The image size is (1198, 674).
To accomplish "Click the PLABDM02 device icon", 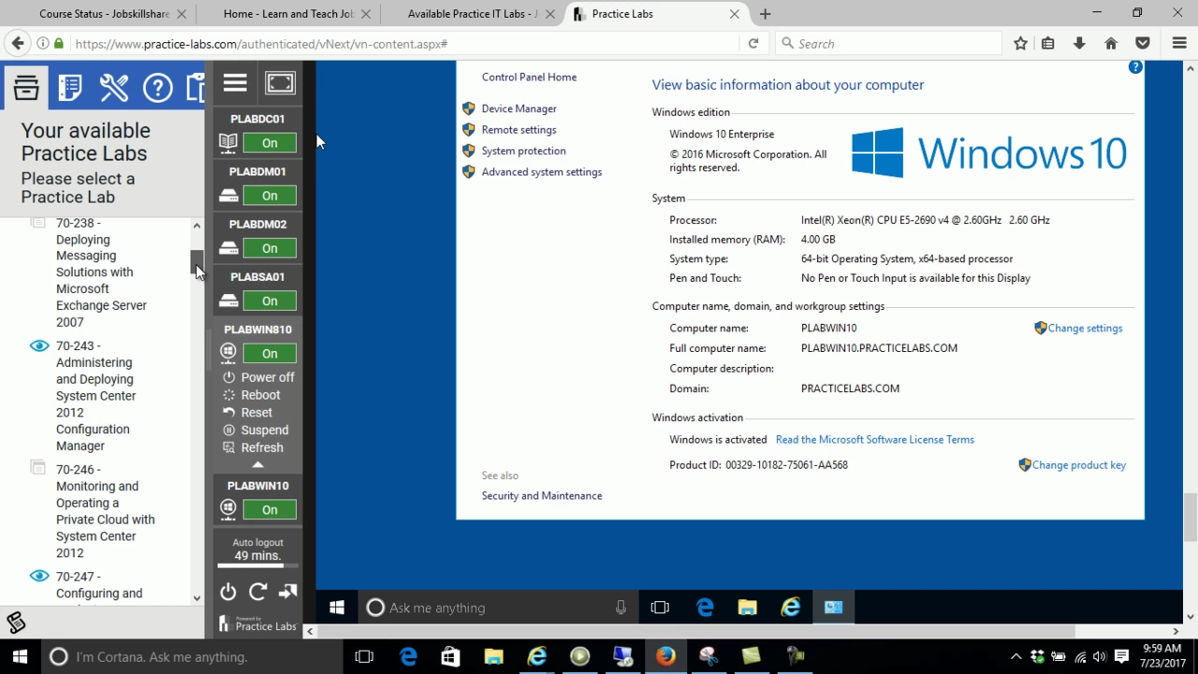I will (x=228, y=248).
